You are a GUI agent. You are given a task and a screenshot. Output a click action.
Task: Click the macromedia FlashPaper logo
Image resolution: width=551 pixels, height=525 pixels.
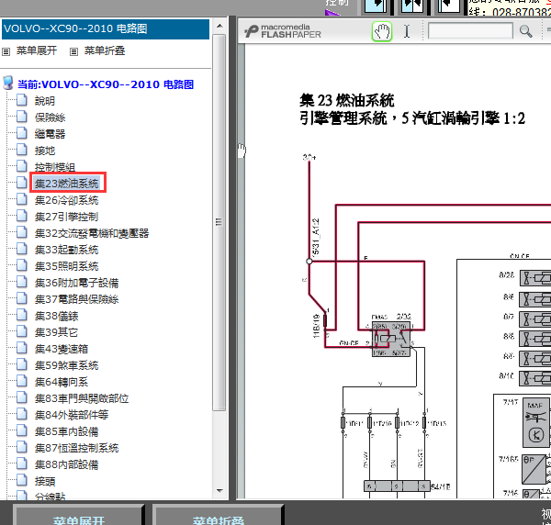pos(283,31)
